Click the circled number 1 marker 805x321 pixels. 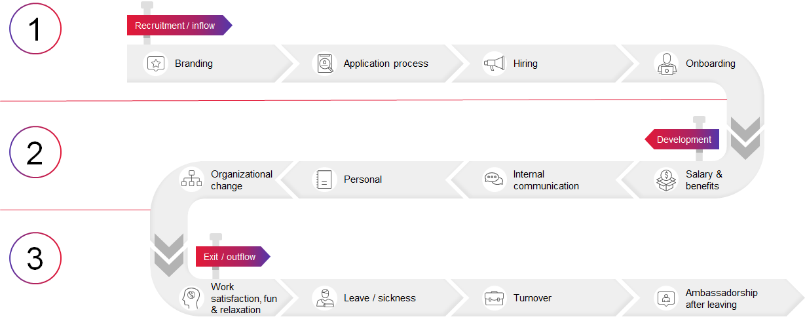coord(35,29)
